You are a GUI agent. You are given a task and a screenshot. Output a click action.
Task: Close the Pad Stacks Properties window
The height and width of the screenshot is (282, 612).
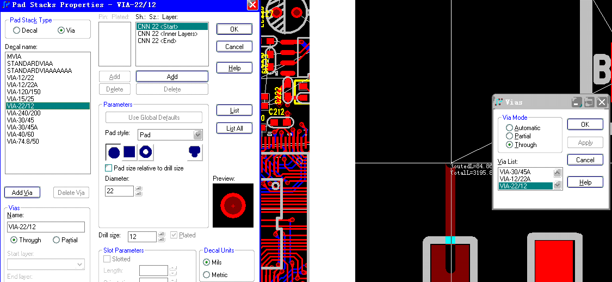(252, 5)
